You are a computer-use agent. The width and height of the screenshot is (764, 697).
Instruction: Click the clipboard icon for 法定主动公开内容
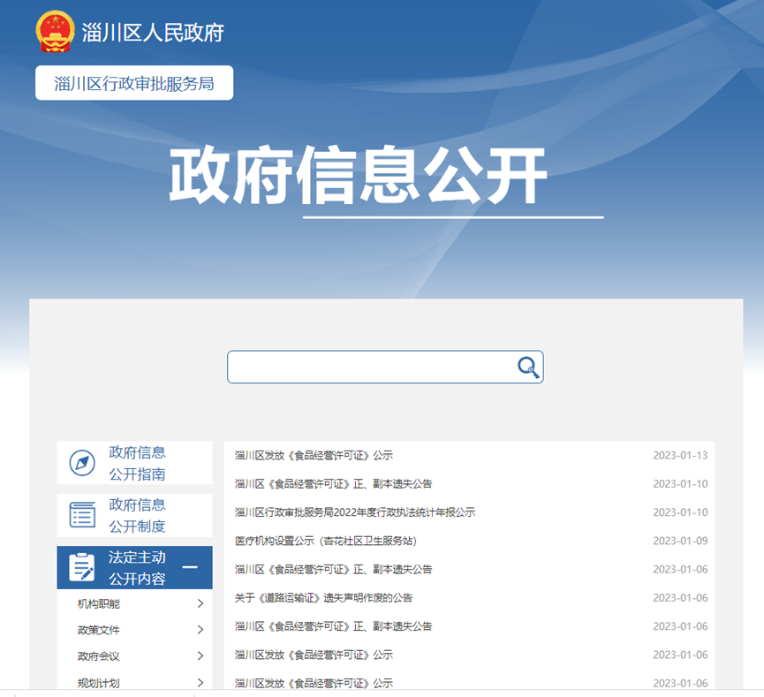82,568
